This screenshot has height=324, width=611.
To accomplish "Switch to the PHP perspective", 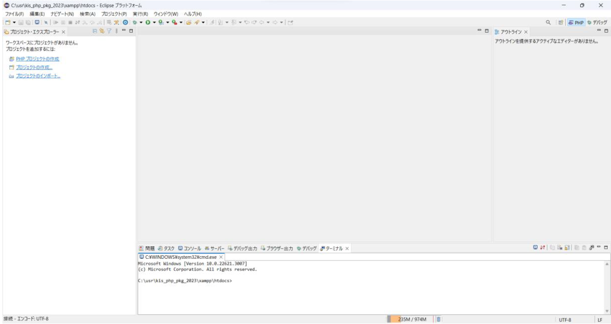I will tap(576, 23).
